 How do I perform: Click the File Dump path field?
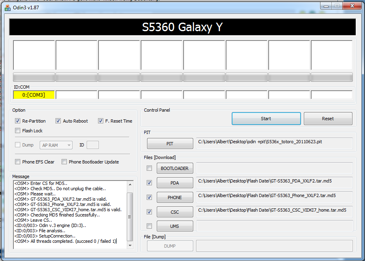[274, 246]
